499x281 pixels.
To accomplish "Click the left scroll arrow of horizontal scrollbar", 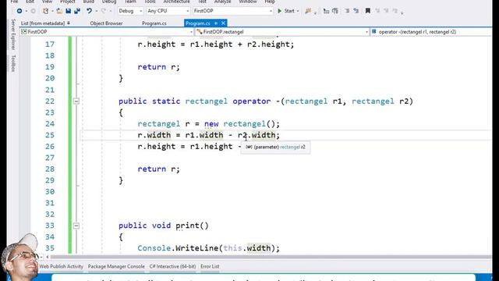I will point(48,257).
